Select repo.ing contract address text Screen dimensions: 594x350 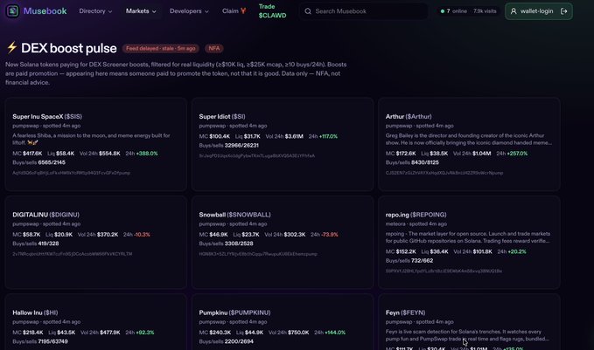[x=444, y=271]
